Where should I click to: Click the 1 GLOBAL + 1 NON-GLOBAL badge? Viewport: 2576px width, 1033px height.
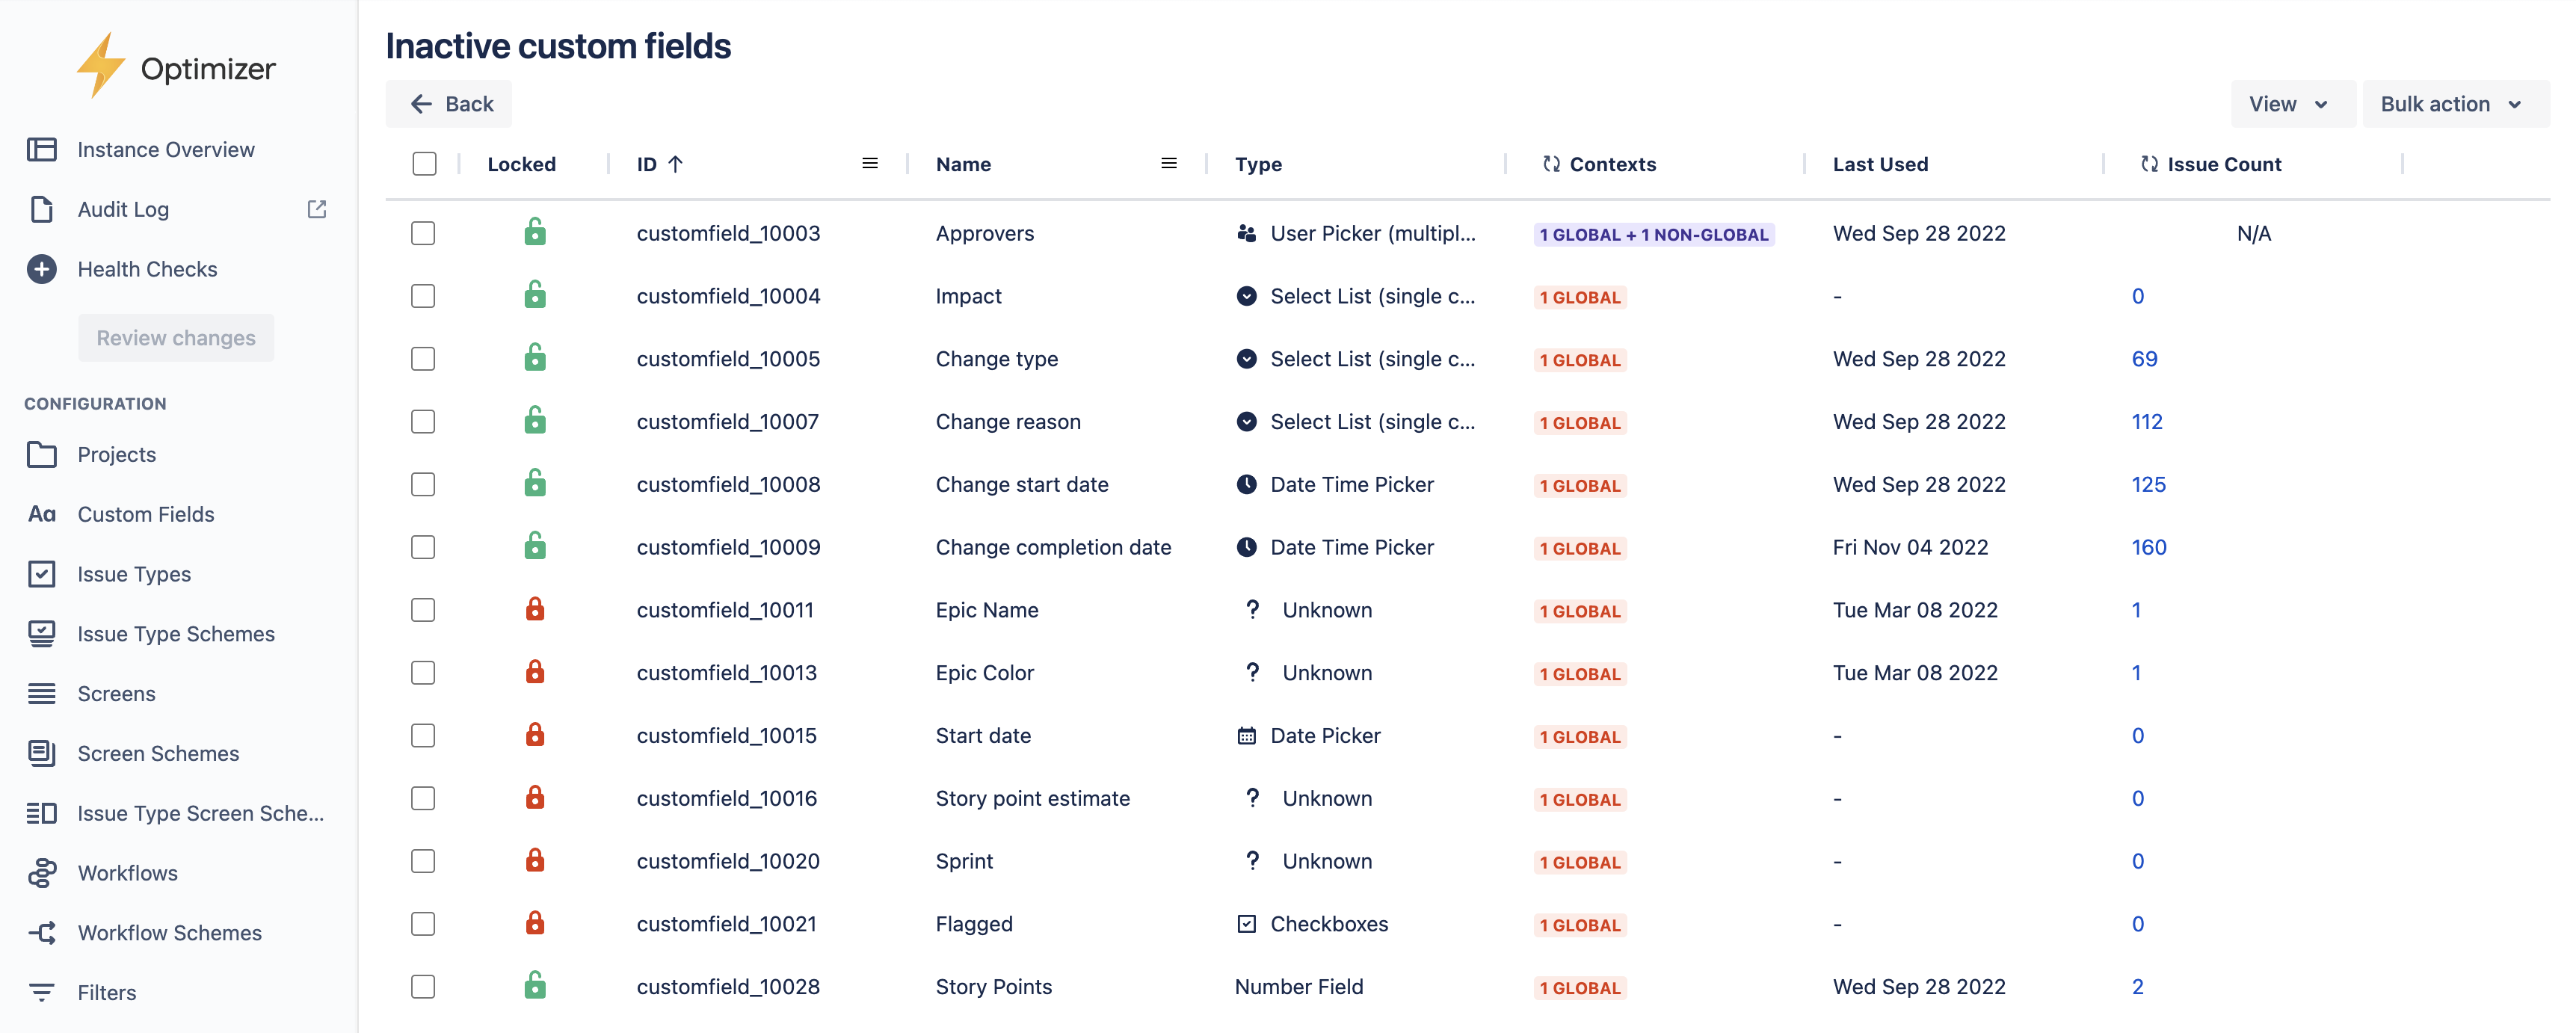coord(1653,234)
